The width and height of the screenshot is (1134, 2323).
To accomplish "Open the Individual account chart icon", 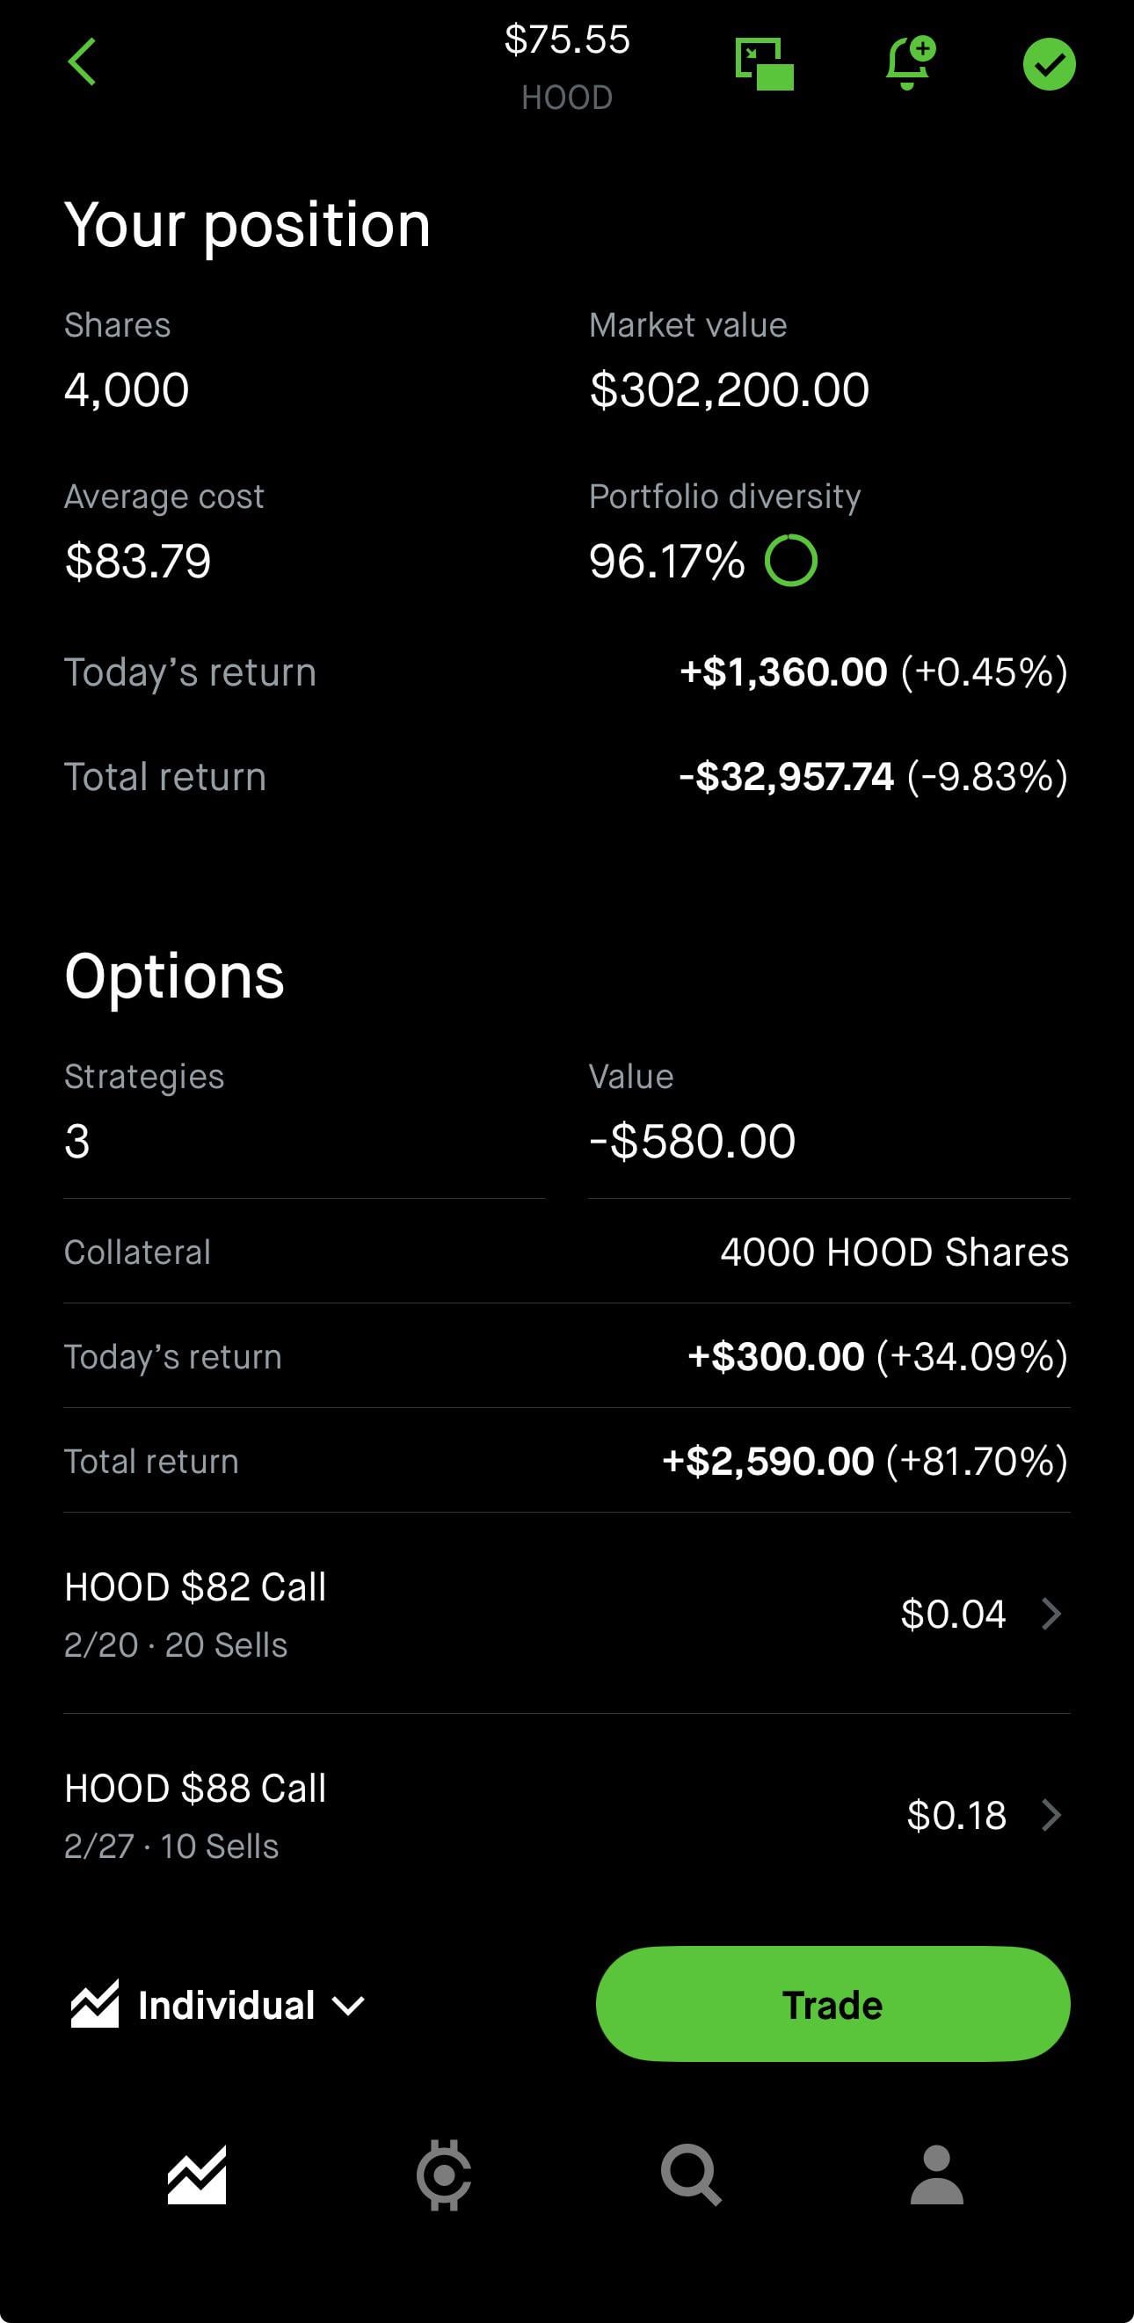I will click(x=95, y=2005).
